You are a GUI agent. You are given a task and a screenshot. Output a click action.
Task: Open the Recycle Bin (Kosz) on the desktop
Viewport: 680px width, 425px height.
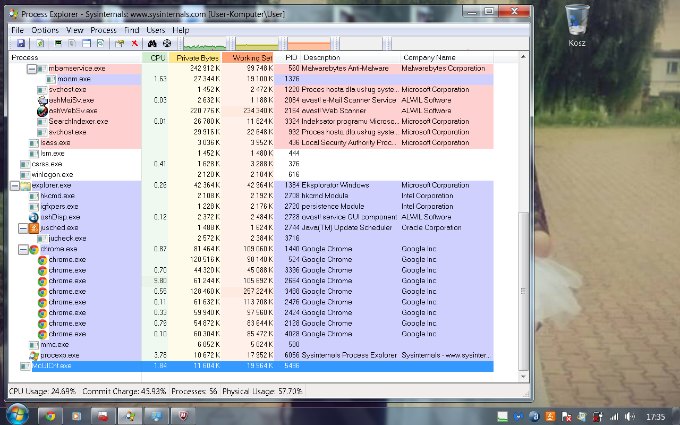click(577, 25)
